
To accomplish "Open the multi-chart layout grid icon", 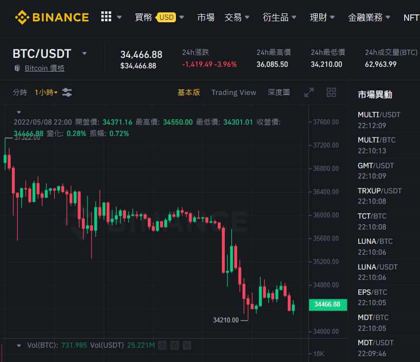I will (332, 92).
